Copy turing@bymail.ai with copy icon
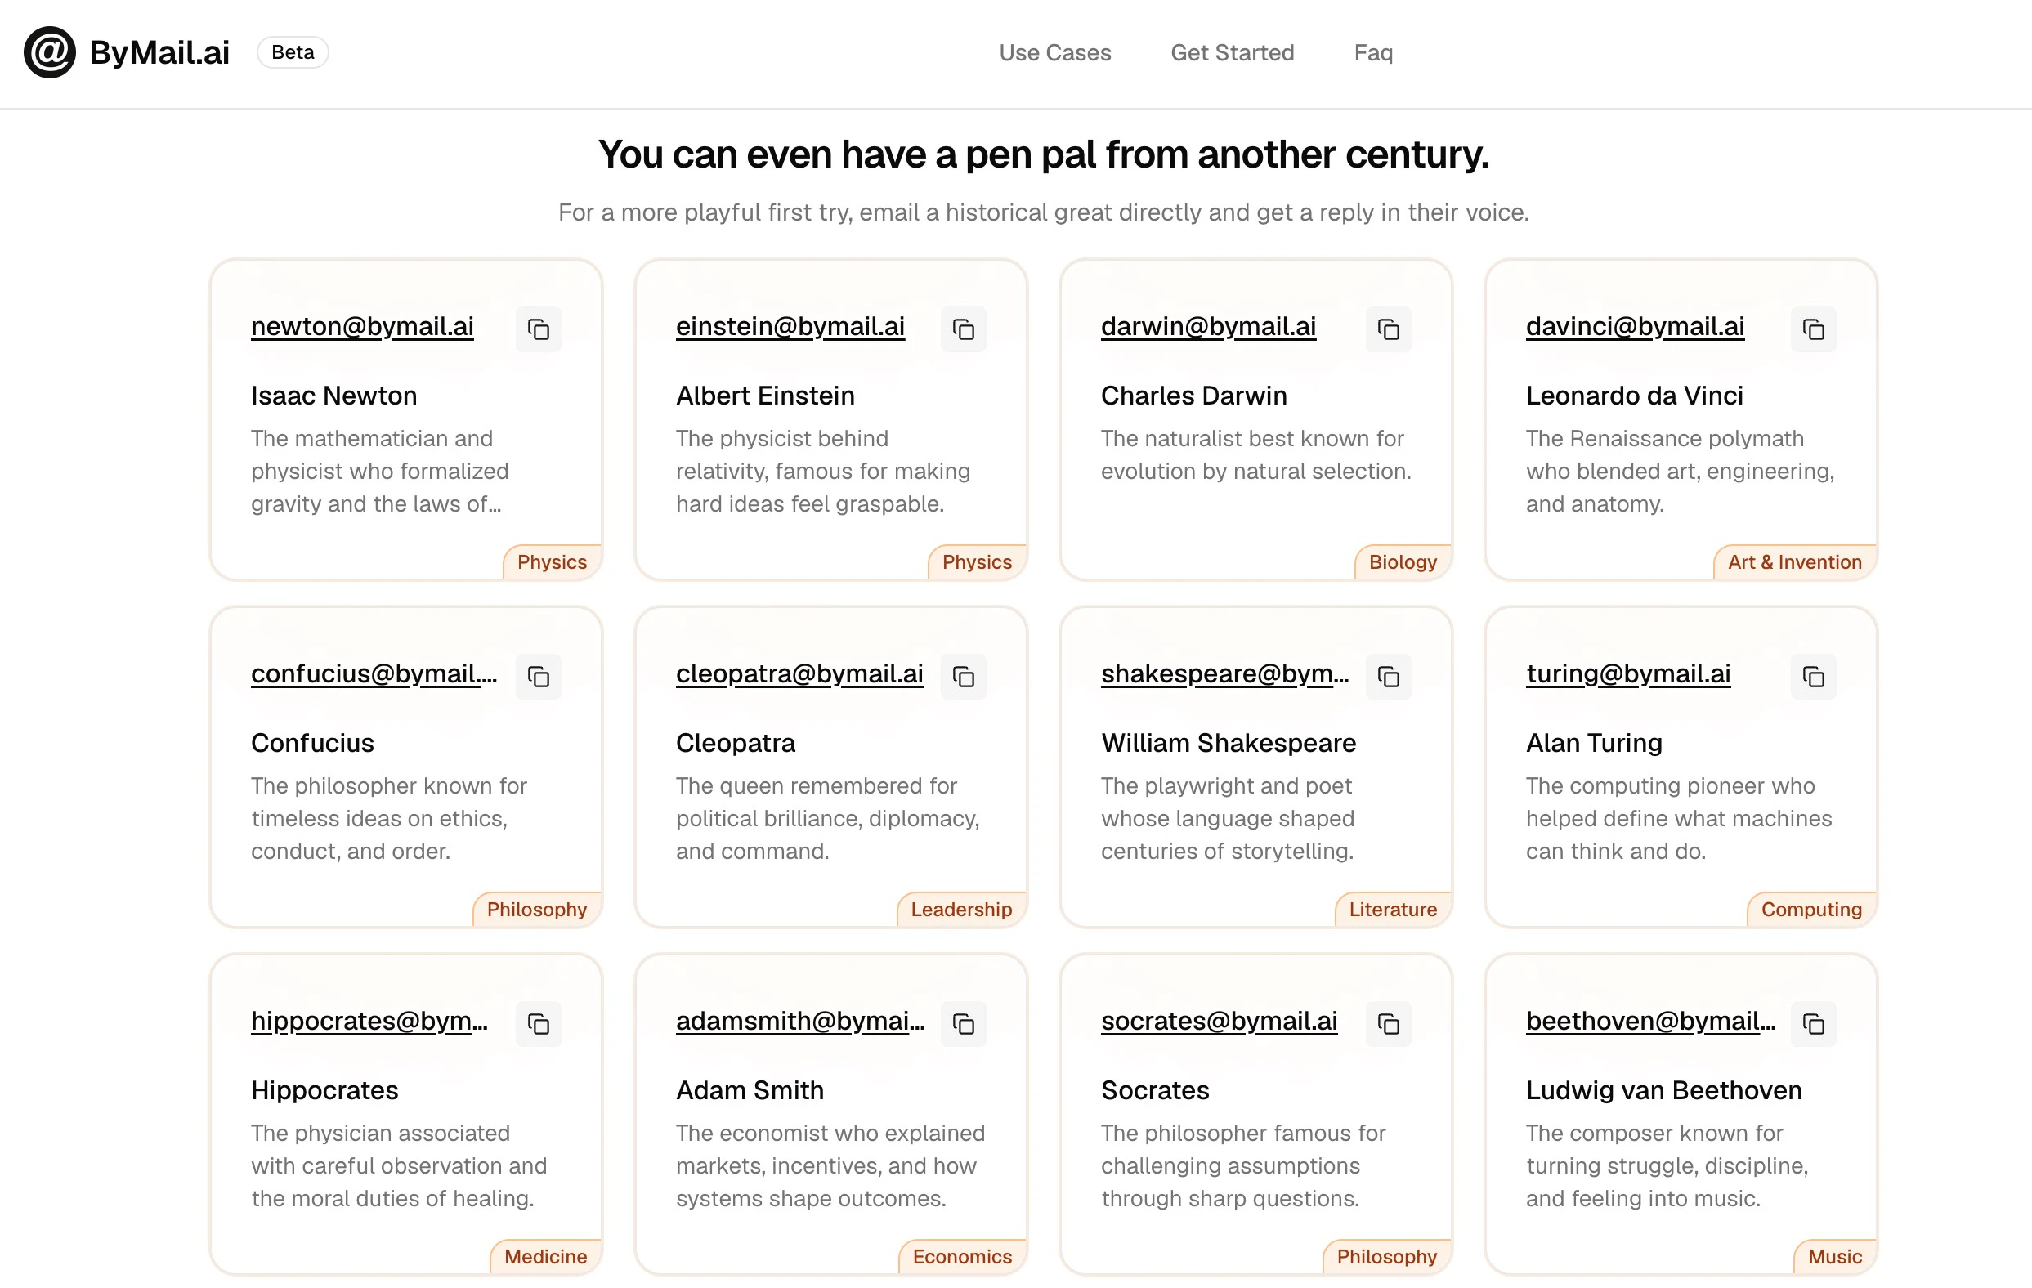Screen dimensions: 2032x1288 click(x=1813, y=677)
